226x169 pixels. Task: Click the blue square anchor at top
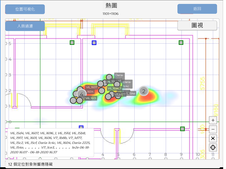(94, 43)
